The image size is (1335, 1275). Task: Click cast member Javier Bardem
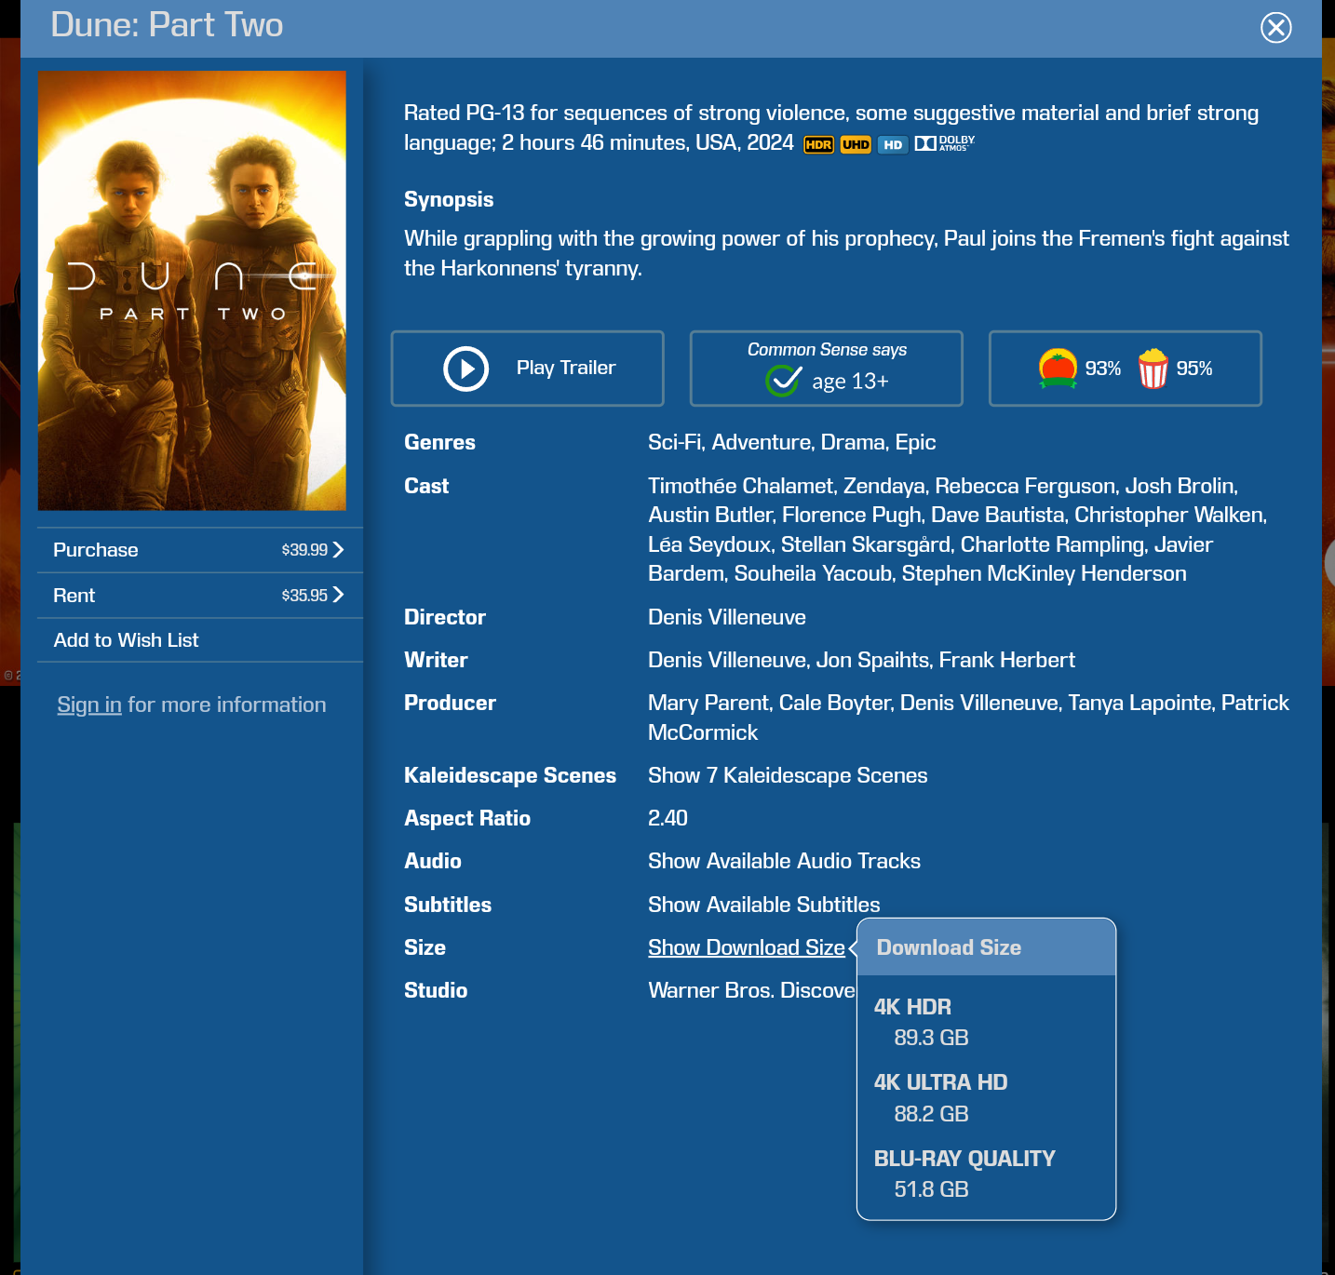point(931,558)
